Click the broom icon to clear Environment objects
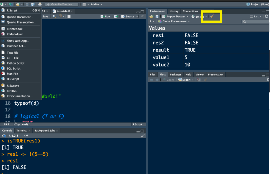 (211, 17)
